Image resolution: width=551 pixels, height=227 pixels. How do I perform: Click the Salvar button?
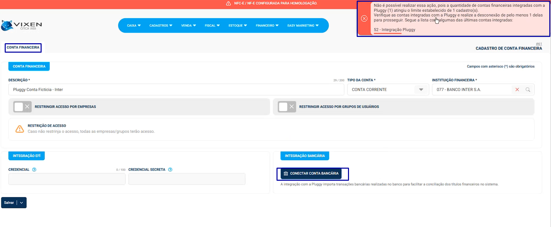pos(9,203)
